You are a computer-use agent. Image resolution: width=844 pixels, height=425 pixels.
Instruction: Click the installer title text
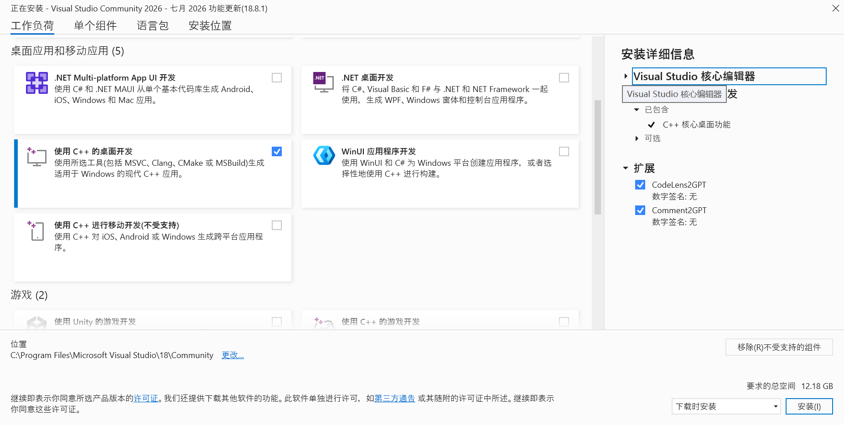coord(139,9)
